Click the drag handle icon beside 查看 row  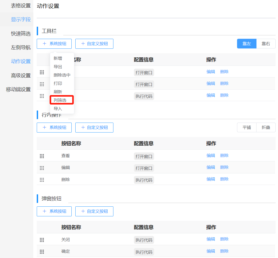click(x=42, y=156)
